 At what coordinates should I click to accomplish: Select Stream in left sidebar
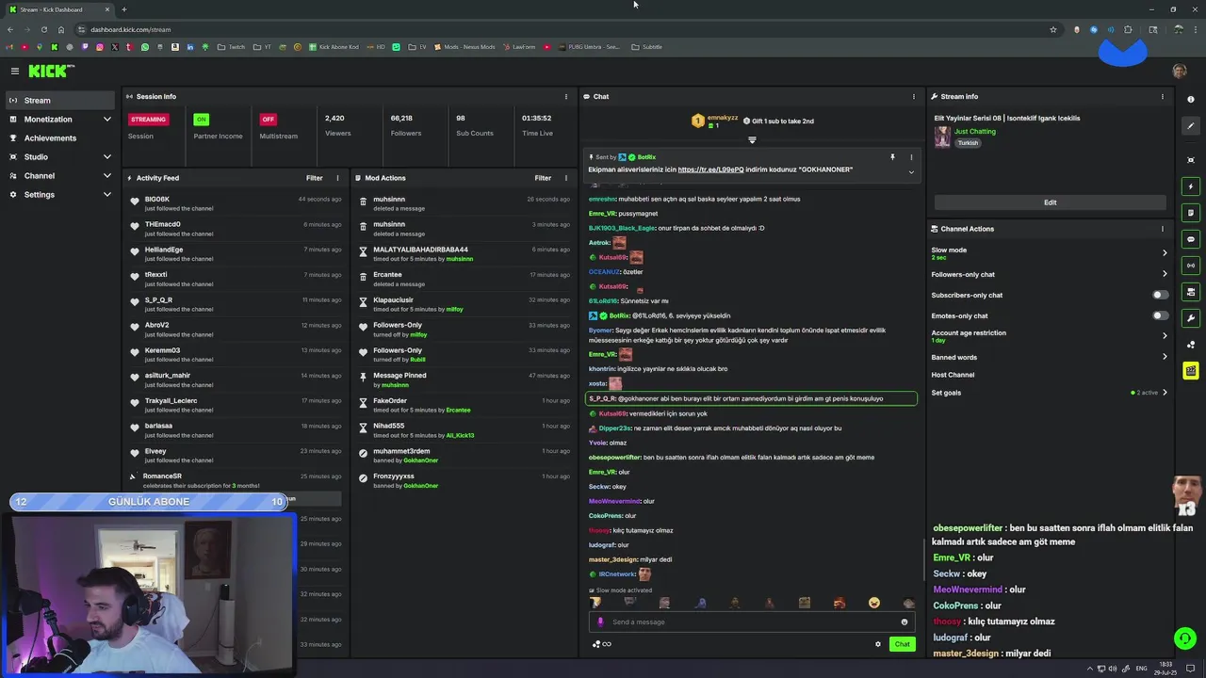pyautogui.click(x=60, y=101)
